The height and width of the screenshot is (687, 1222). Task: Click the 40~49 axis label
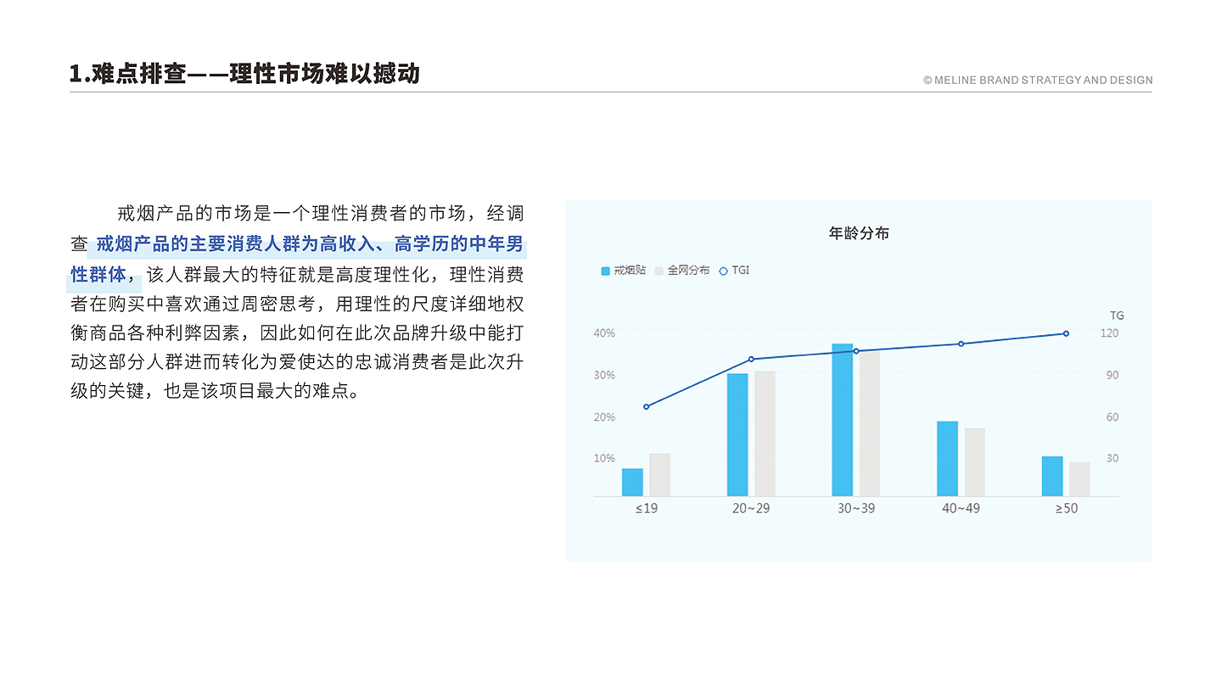tap(961, 508)
